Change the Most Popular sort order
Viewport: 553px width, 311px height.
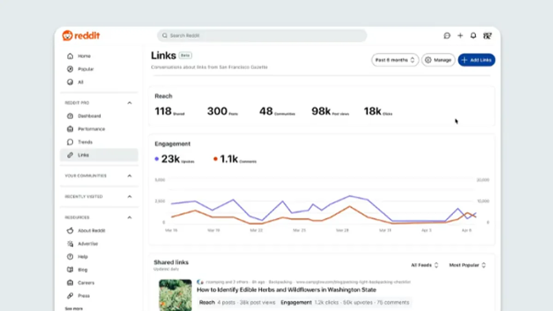(466, 265)
